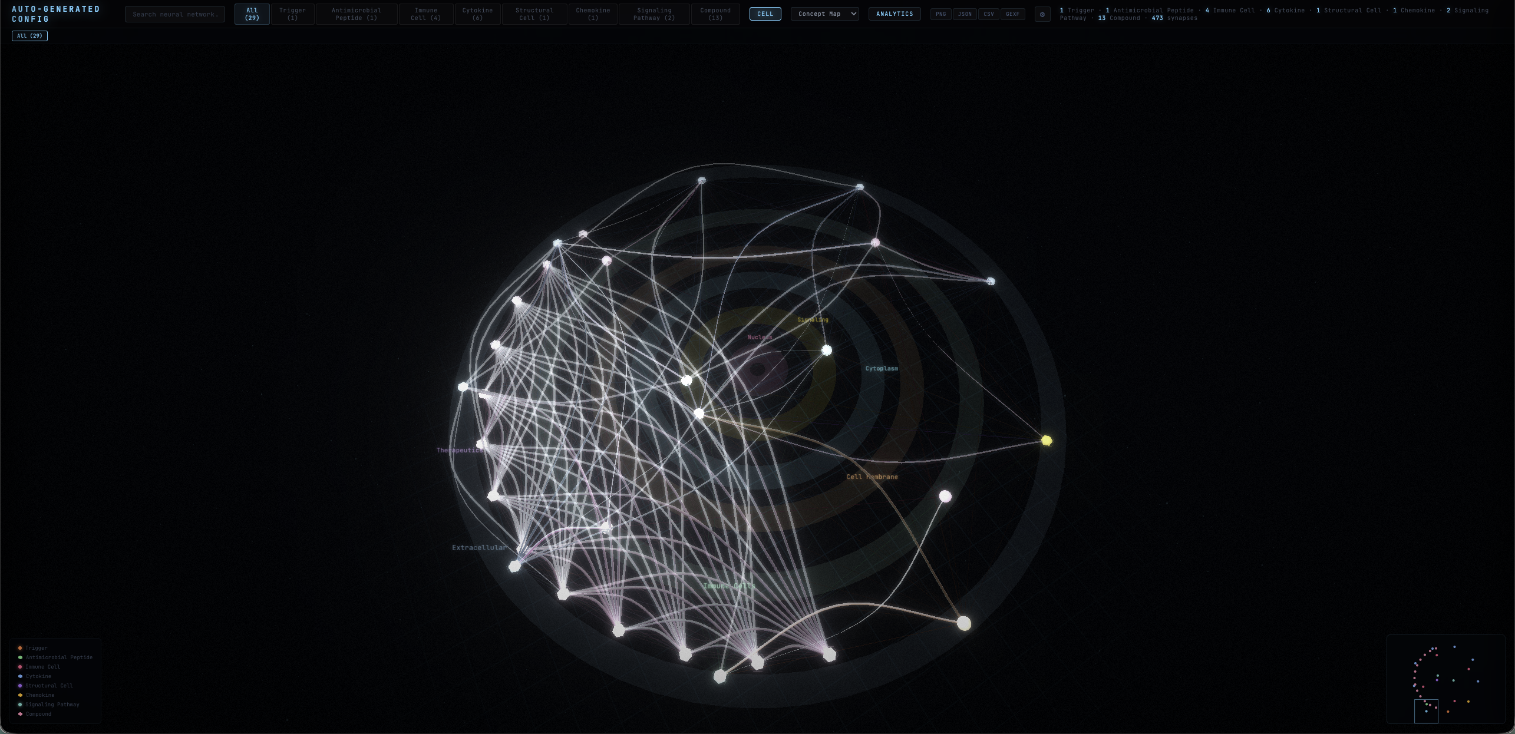Click the ALL (29) chip below the title
This screenshot has height=734, width=1515.
coord(29,36)
